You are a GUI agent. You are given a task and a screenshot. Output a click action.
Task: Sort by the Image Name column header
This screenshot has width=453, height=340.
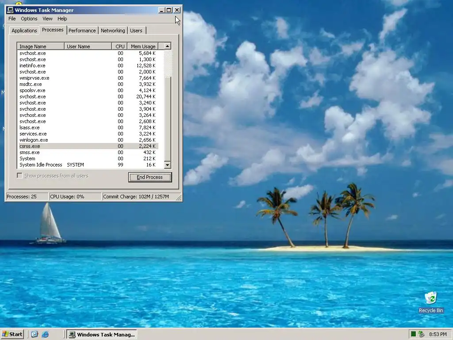tap(40, 46)
